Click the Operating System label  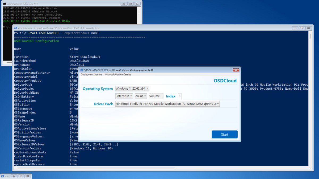click(98, 89)
